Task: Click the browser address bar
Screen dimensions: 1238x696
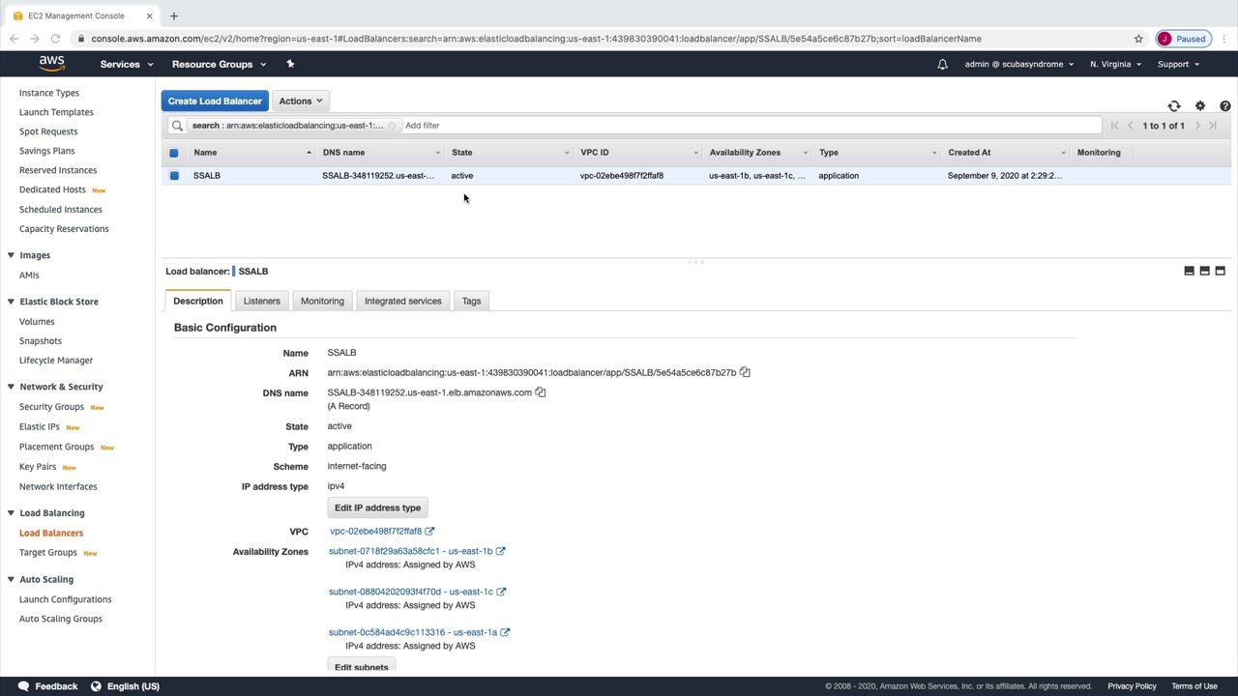Action: [600, 39]
